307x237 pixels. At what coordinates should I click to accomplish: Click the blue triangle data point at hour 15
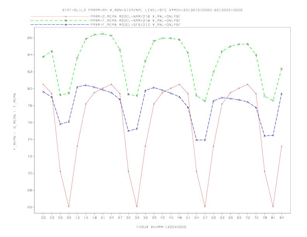coord(86,85)
